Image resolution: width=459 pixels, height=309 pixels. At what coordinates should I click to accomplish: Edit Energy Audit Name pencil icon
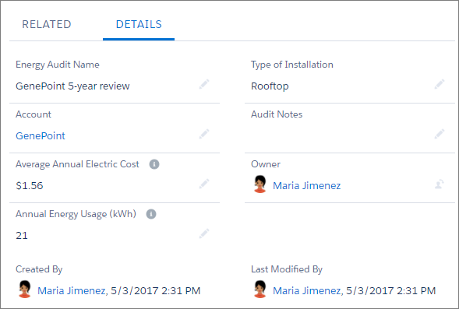[204, 84]
